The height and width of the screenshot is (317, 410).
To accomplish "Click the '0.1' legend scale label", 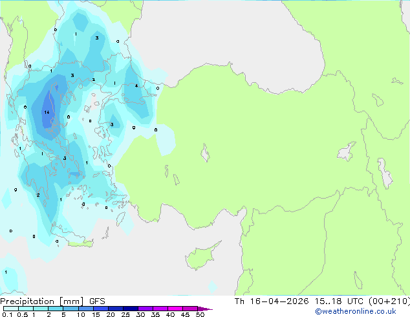I will [7, 314].
